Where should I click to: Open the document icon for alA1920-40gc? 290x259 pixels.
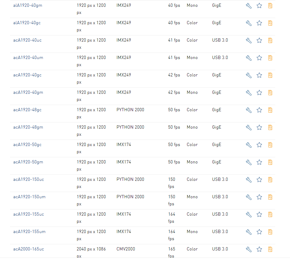click(270, 23)
